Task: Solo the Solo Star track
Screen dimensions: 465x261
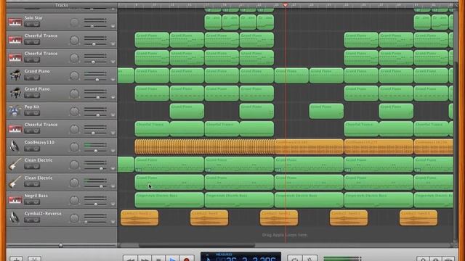Action: [x=36, y=25]
